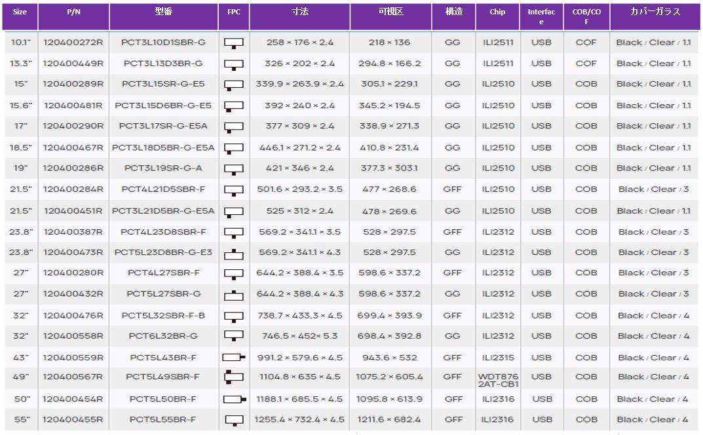Click visible area 294.8 × 166.2
This screenshot has height=435, width=703.
[x=389, y=64]
